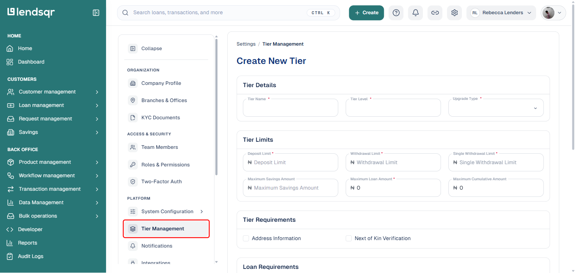
Task: Click the Dashboard grid icon
Action: (x=10, y=62)
